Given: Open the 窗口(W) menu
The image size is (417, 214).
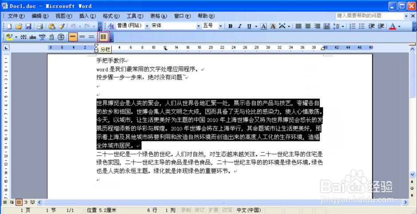Looking at the screenshot, I should pyautogui.click(x=182, y=16).
